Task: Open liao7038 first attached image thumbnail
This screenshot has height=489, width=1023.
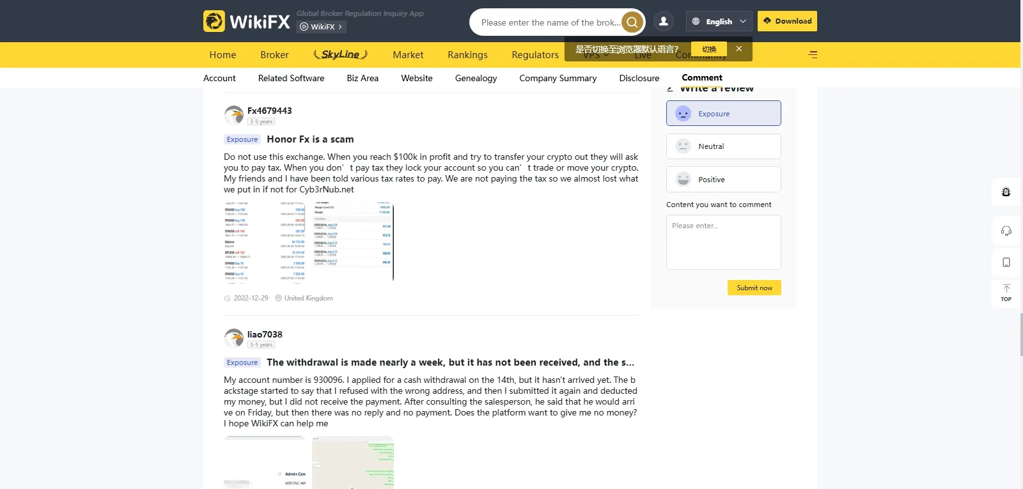Action: tap(265, 463)
